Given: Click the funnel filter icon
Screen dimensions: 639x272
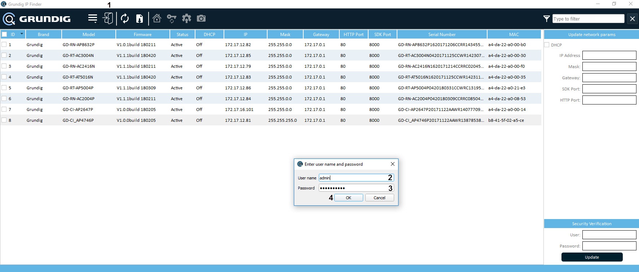Looking at the screenshot, I should tap(547, 19).
